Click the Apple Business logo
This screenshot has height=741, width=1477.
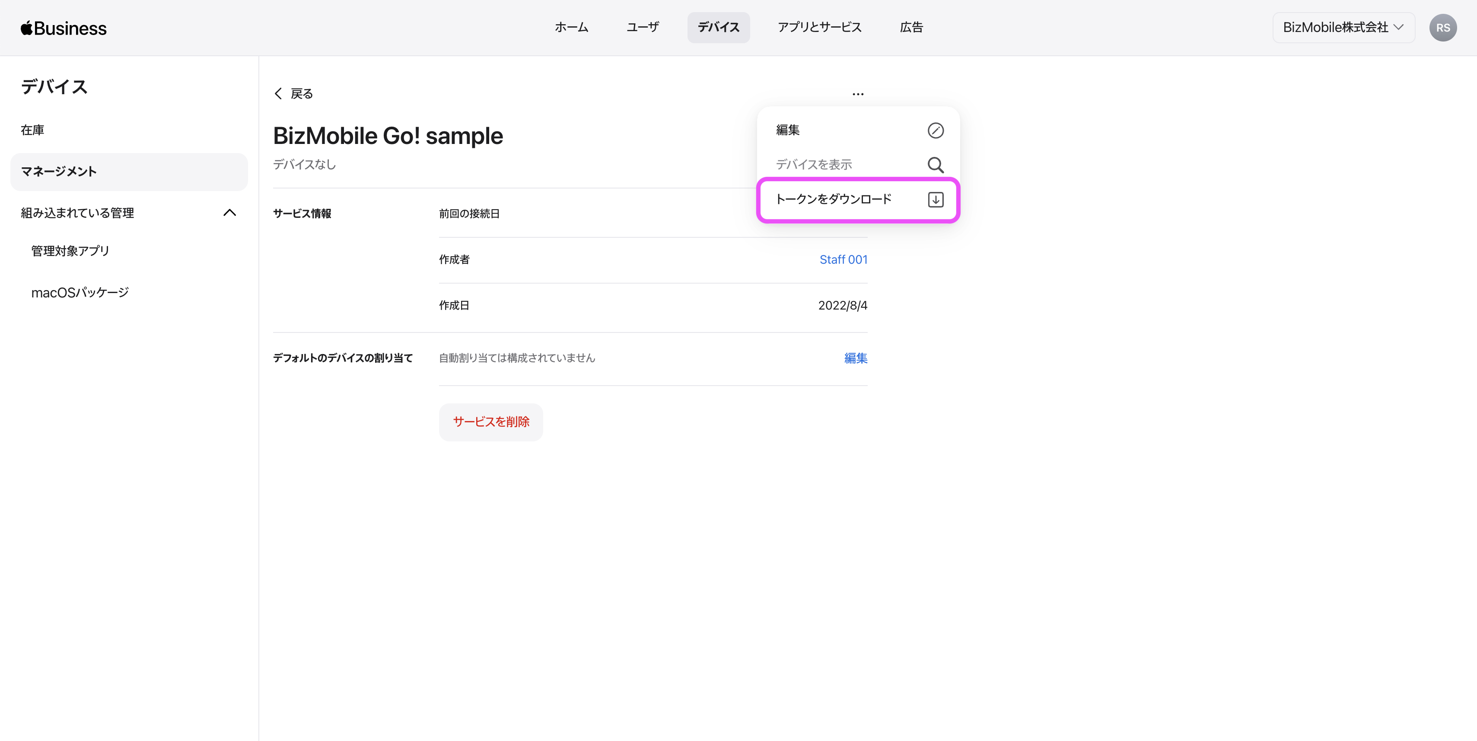click(64, 28)
